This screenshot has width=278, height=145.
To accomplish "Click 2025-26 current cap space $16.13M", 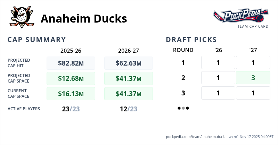I will 71,94.
